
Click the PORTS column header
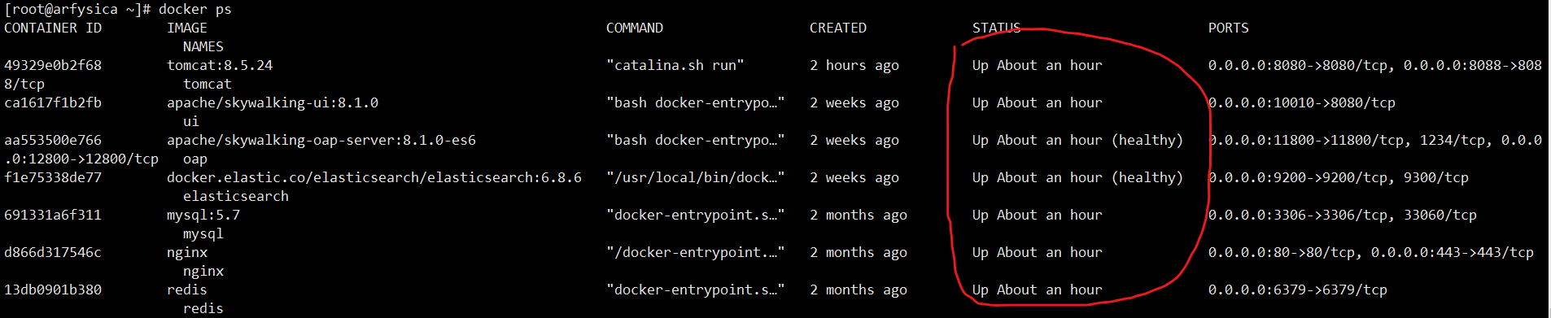point(1228,28)
